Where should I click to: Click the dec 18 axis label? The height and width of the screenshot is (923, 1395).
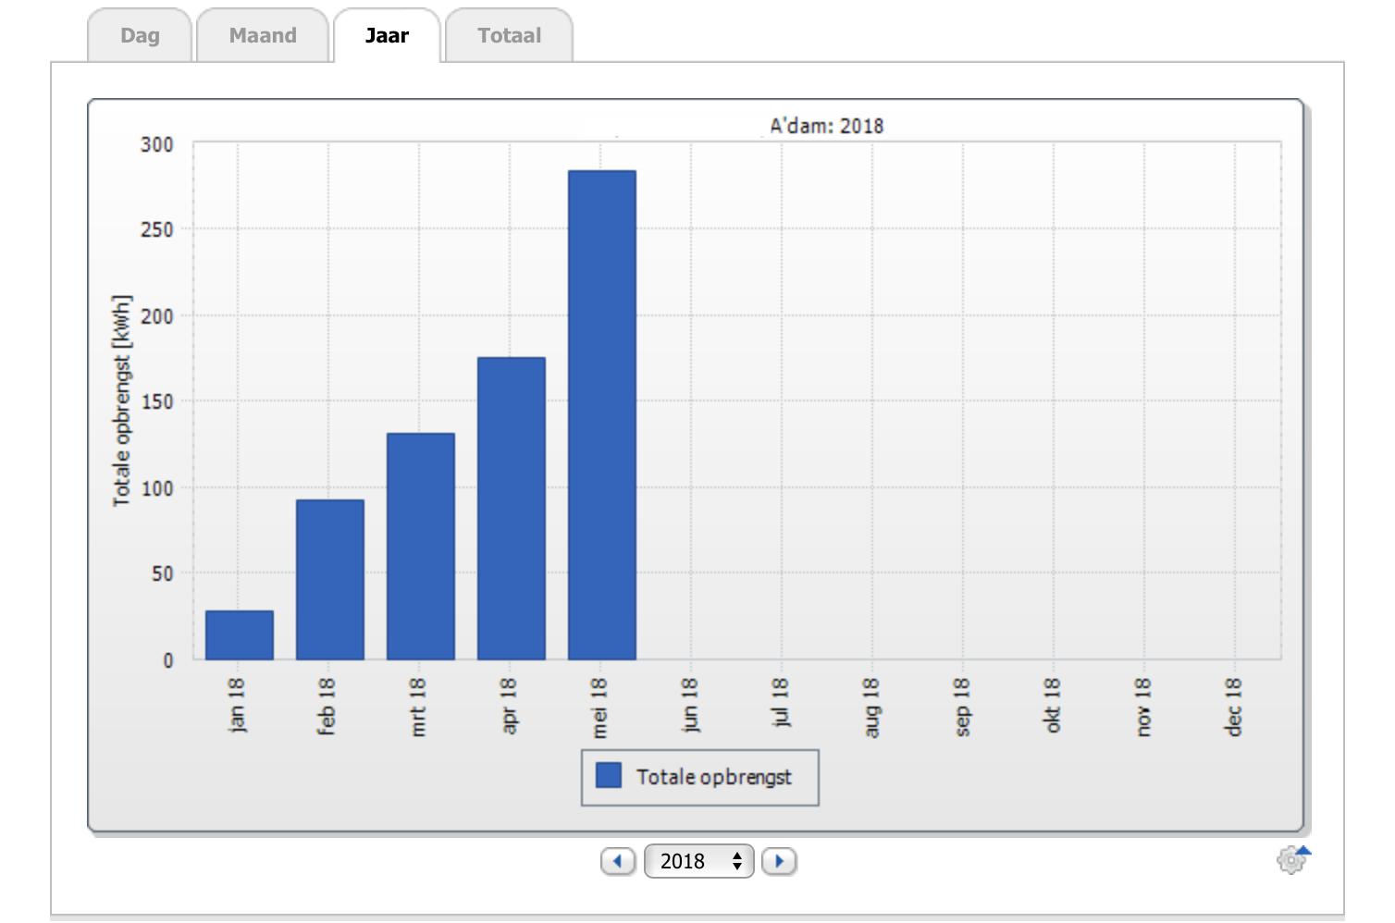[1233, 707]
